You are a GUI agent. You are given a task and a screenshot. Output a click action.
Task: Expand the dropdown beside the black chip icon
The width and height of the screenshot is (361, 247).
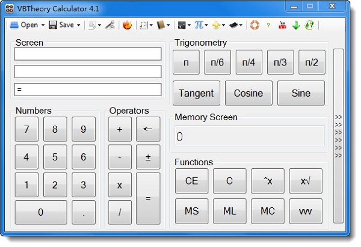(x=241, y=25)
